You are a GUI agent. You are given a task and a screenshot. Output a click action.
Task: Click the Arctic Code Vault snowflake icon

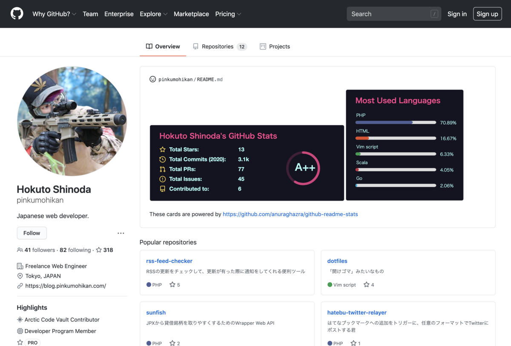20,320
